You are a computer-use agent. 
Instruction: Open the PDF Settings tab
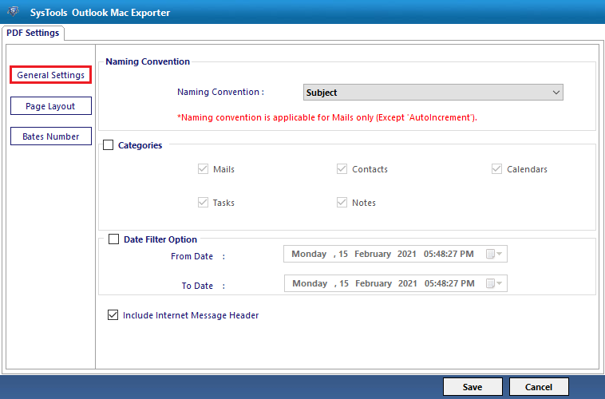[33, 33]
